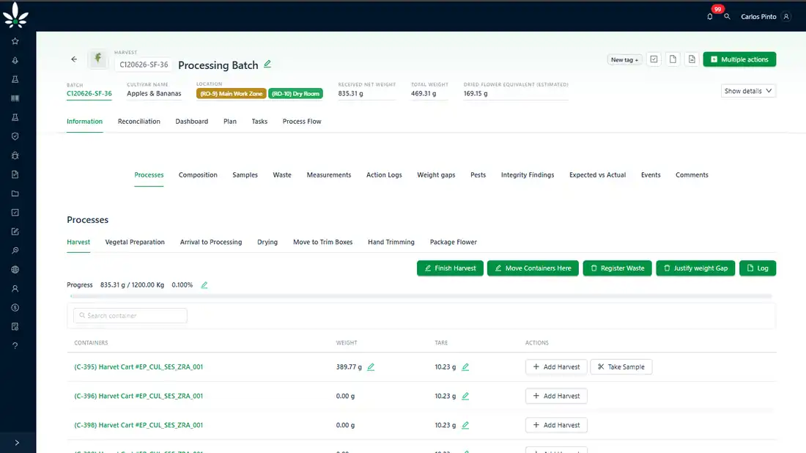This screenshot has width=806, height=453.
Task: Open Action Logs sub-tab
Action: coord(384,175)
